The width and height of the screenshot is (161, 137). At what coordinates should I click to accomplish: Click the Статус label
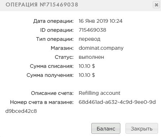pos(64,57)
